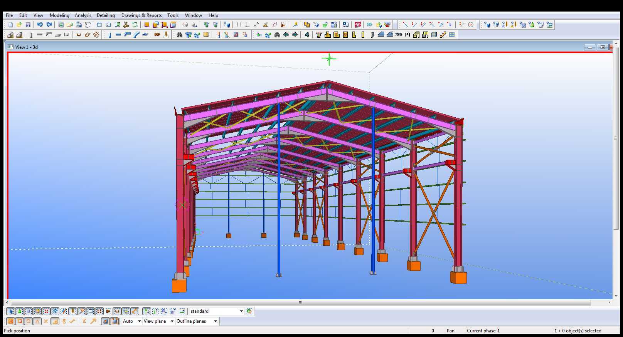Click the clash check red icon
This screenshot has width=623, height=337.
pyautogui.click(x=358, y=25)
